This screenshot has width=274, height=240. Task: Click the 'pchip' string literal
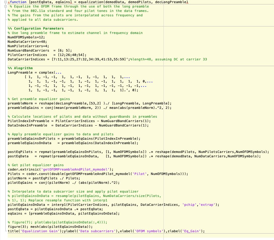click(189, 205)
